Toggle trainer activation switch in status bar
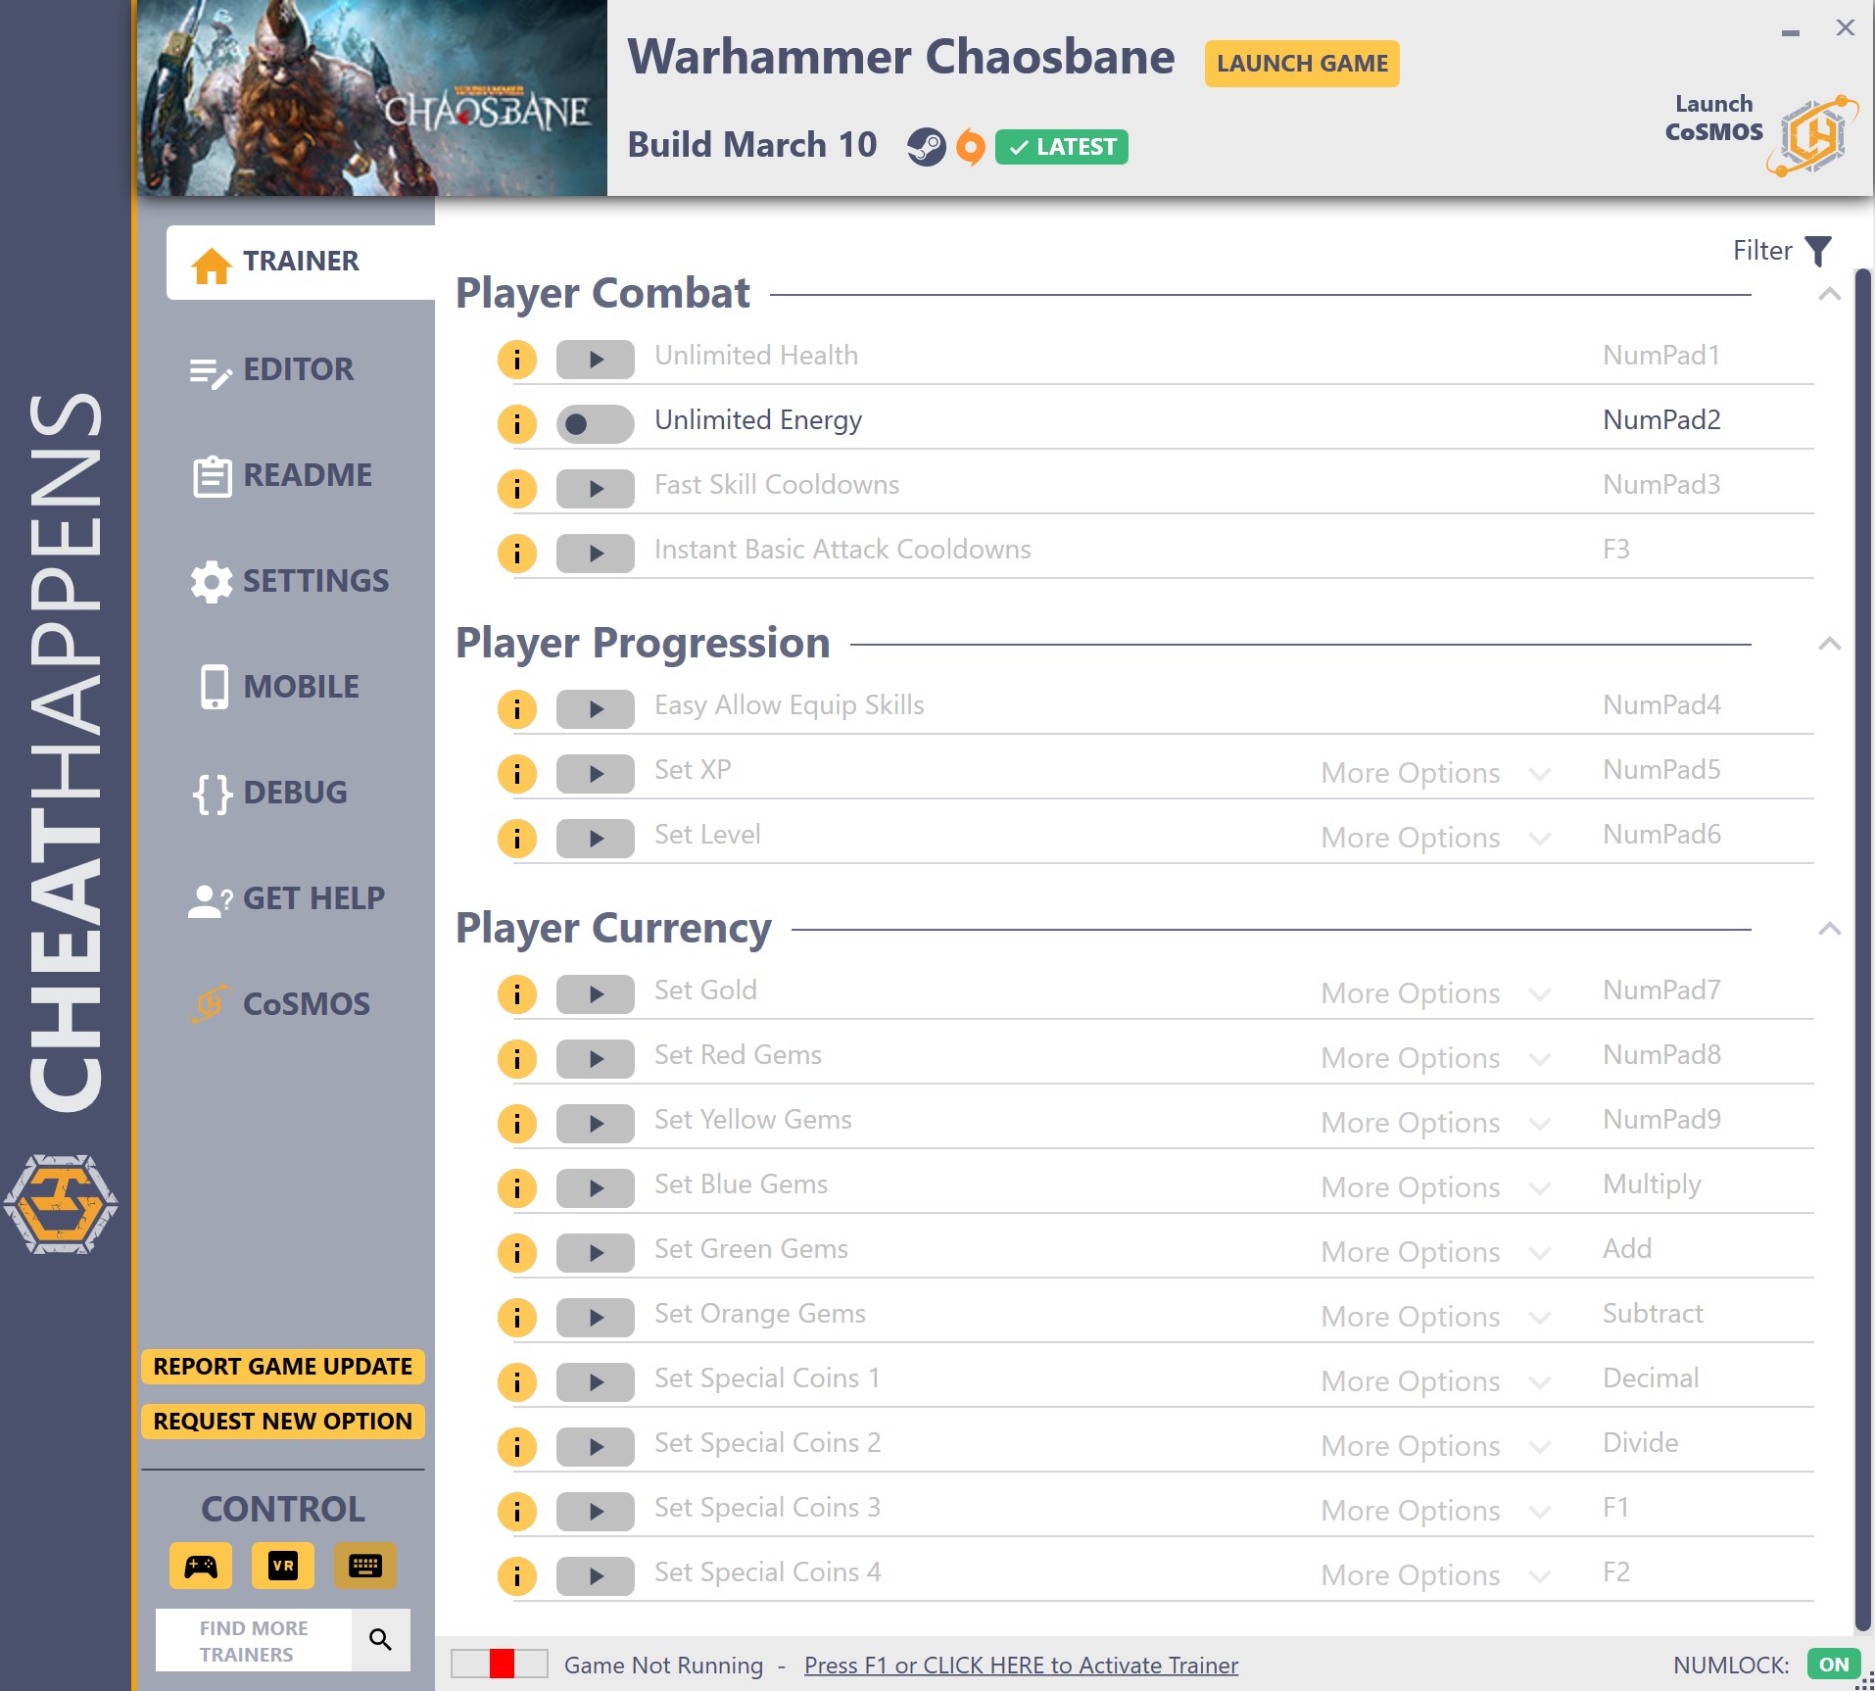The height and width of the screenshot is (1691, 1875). coord(500,1664)
